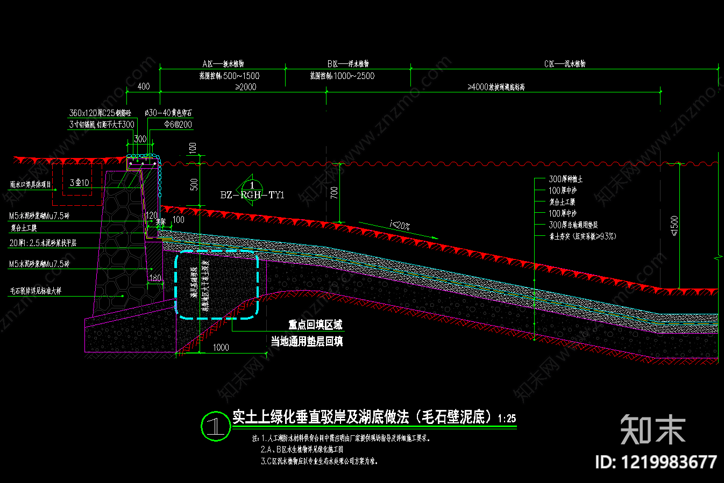Click the 'A区——挺水植物' zone label
The width and height of the screenshot is (724, 483).
point(223,64)
